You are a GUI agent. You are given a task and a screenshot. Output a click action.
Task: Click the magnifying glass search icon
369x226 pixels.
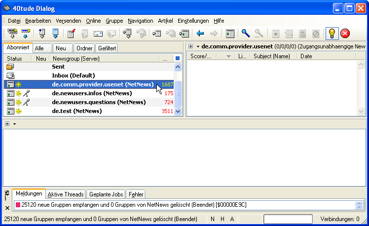tap(245, 34)
